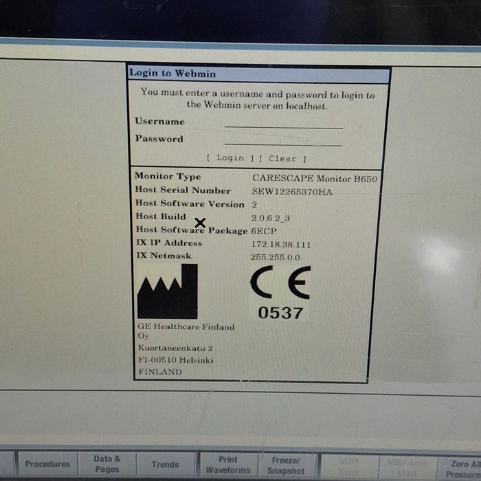Click the 'Host Build' label
Screen dimensions: 481x481
coord(161,216)
